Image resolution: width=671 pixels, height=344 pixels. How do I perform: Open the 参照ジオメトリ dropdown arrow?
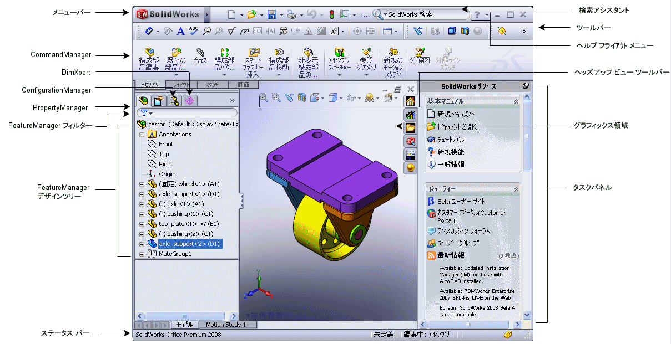367,74
